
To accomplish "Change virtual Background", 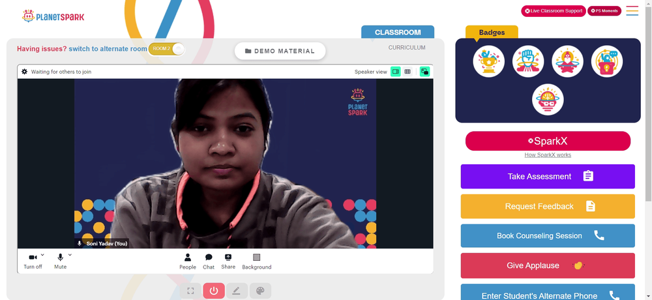I will pyautogui.click(x=256, y=262).
